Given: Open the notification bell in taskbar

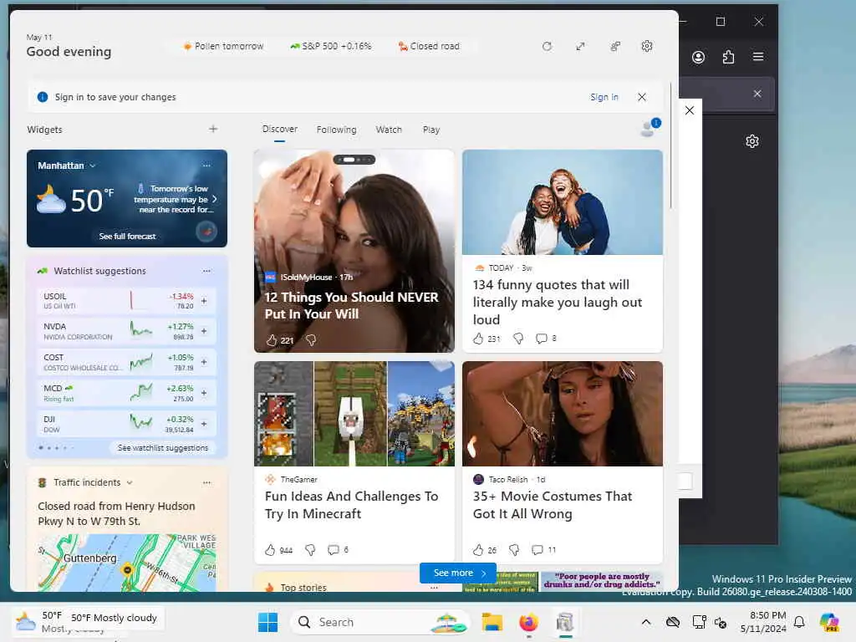Looking at the screenshot, I should [x=799, y=622].
